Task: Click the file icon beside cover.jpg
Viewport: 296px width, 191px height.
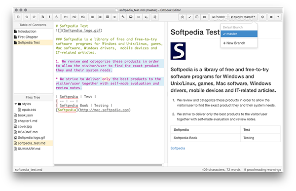Action: [15, 126]
